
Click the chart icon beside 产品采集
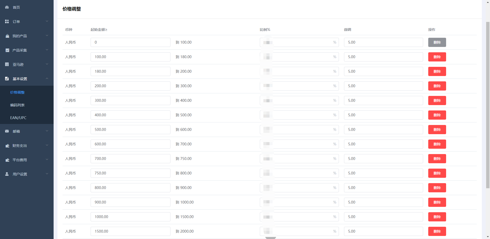(x=7, y=50)
